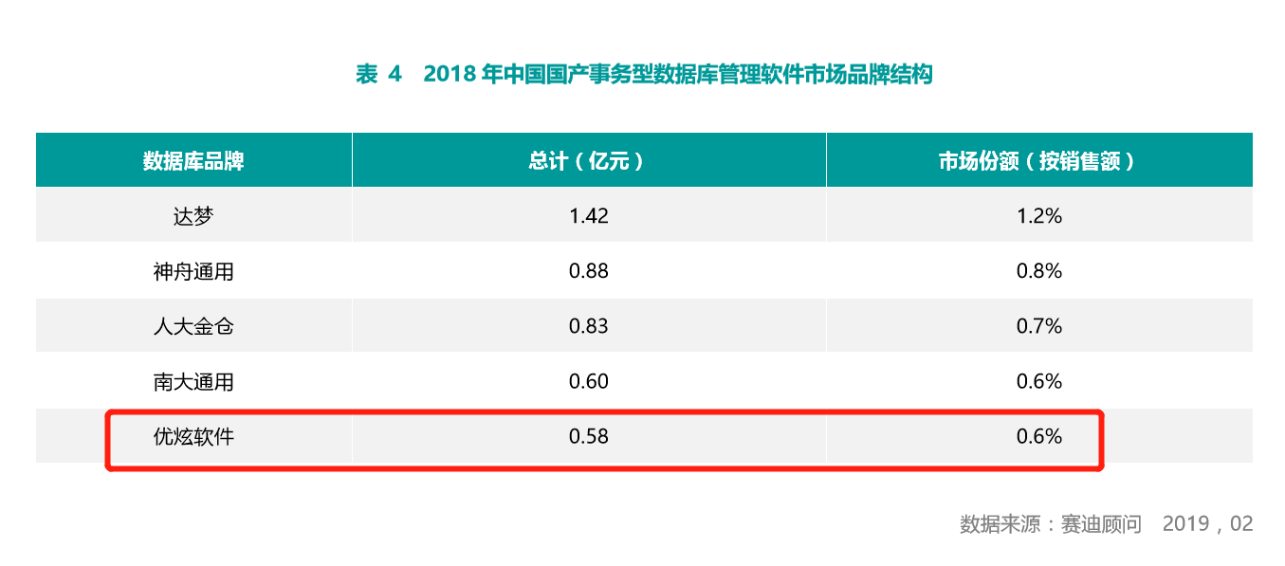Click the 0.8% market share cell
The height and width of the screenshot is (566, 1285).
1039,271
